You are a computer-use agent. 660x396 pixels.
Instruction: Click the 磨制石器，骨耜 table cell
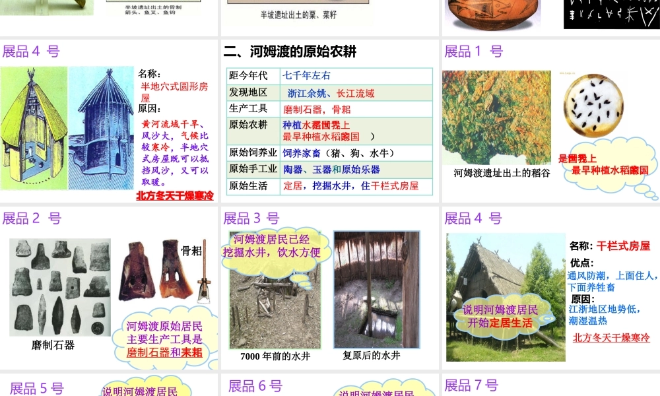coord(356,109)
